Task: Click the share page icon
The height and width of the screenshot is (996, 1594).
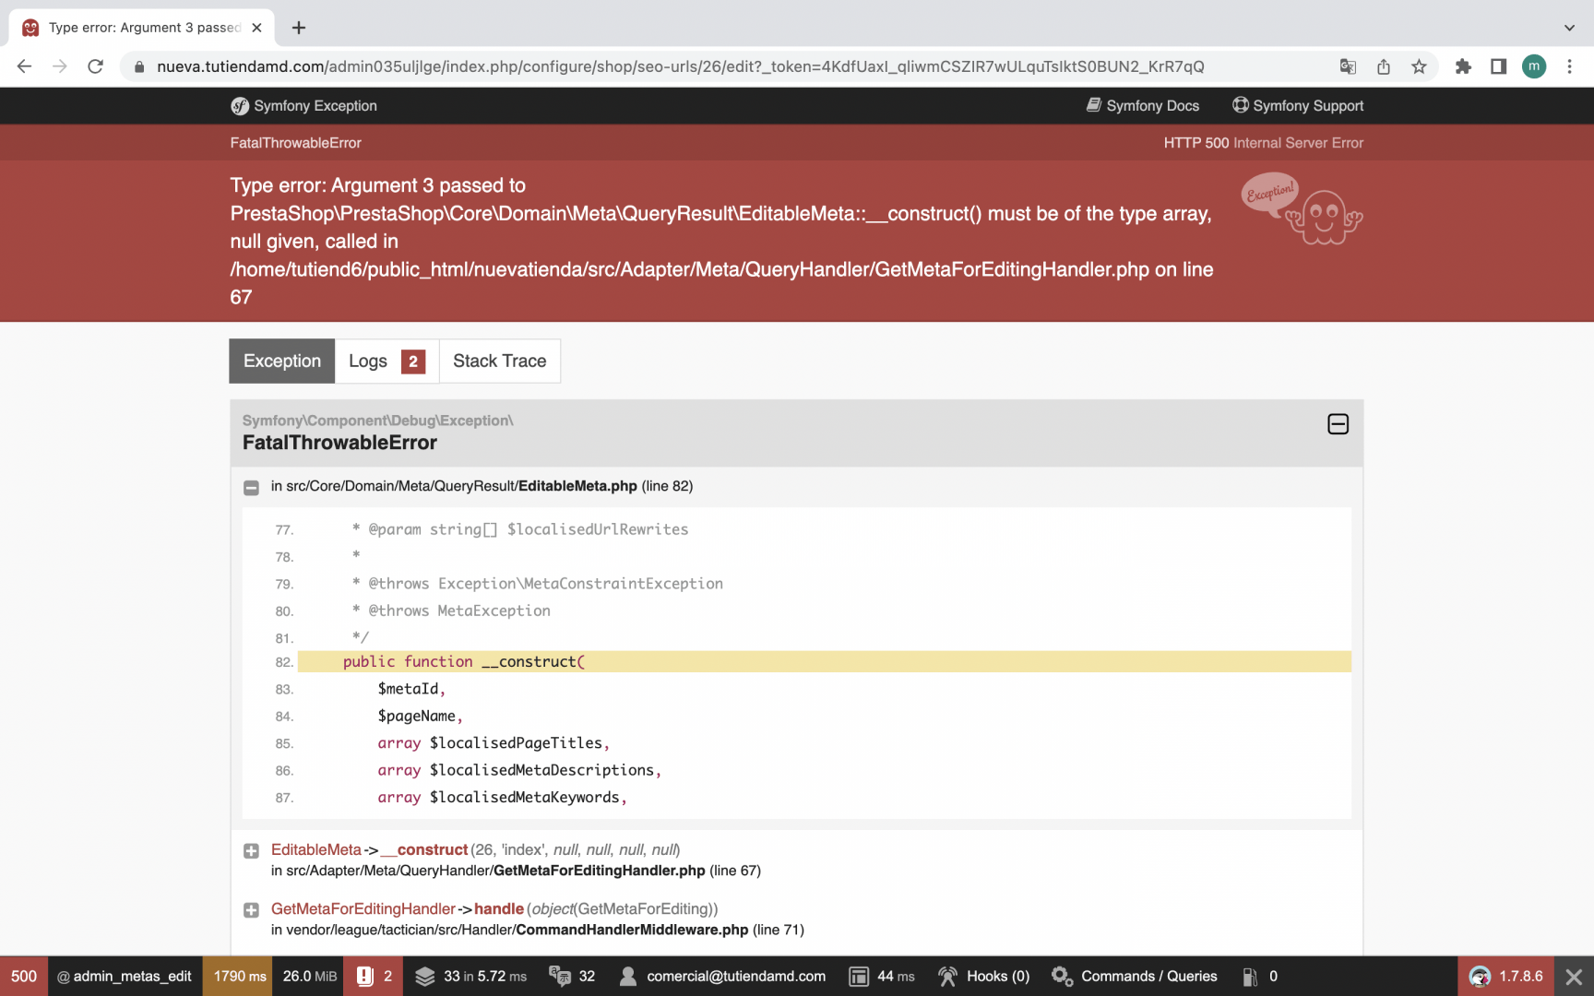Action: [x=1384, y=66]
